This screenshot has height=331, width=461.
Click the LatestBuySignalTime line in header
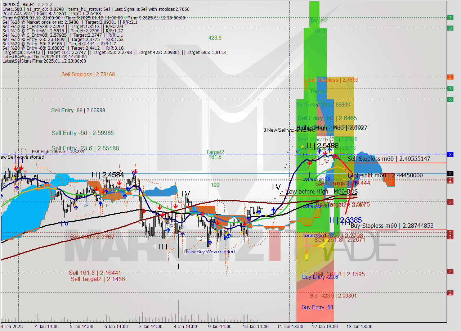tap(44, 57)
